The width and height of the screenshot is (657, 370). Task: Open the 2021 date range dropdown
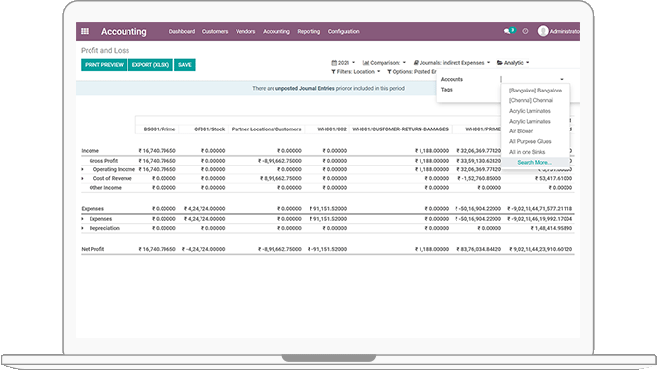(x=344, y=63)
